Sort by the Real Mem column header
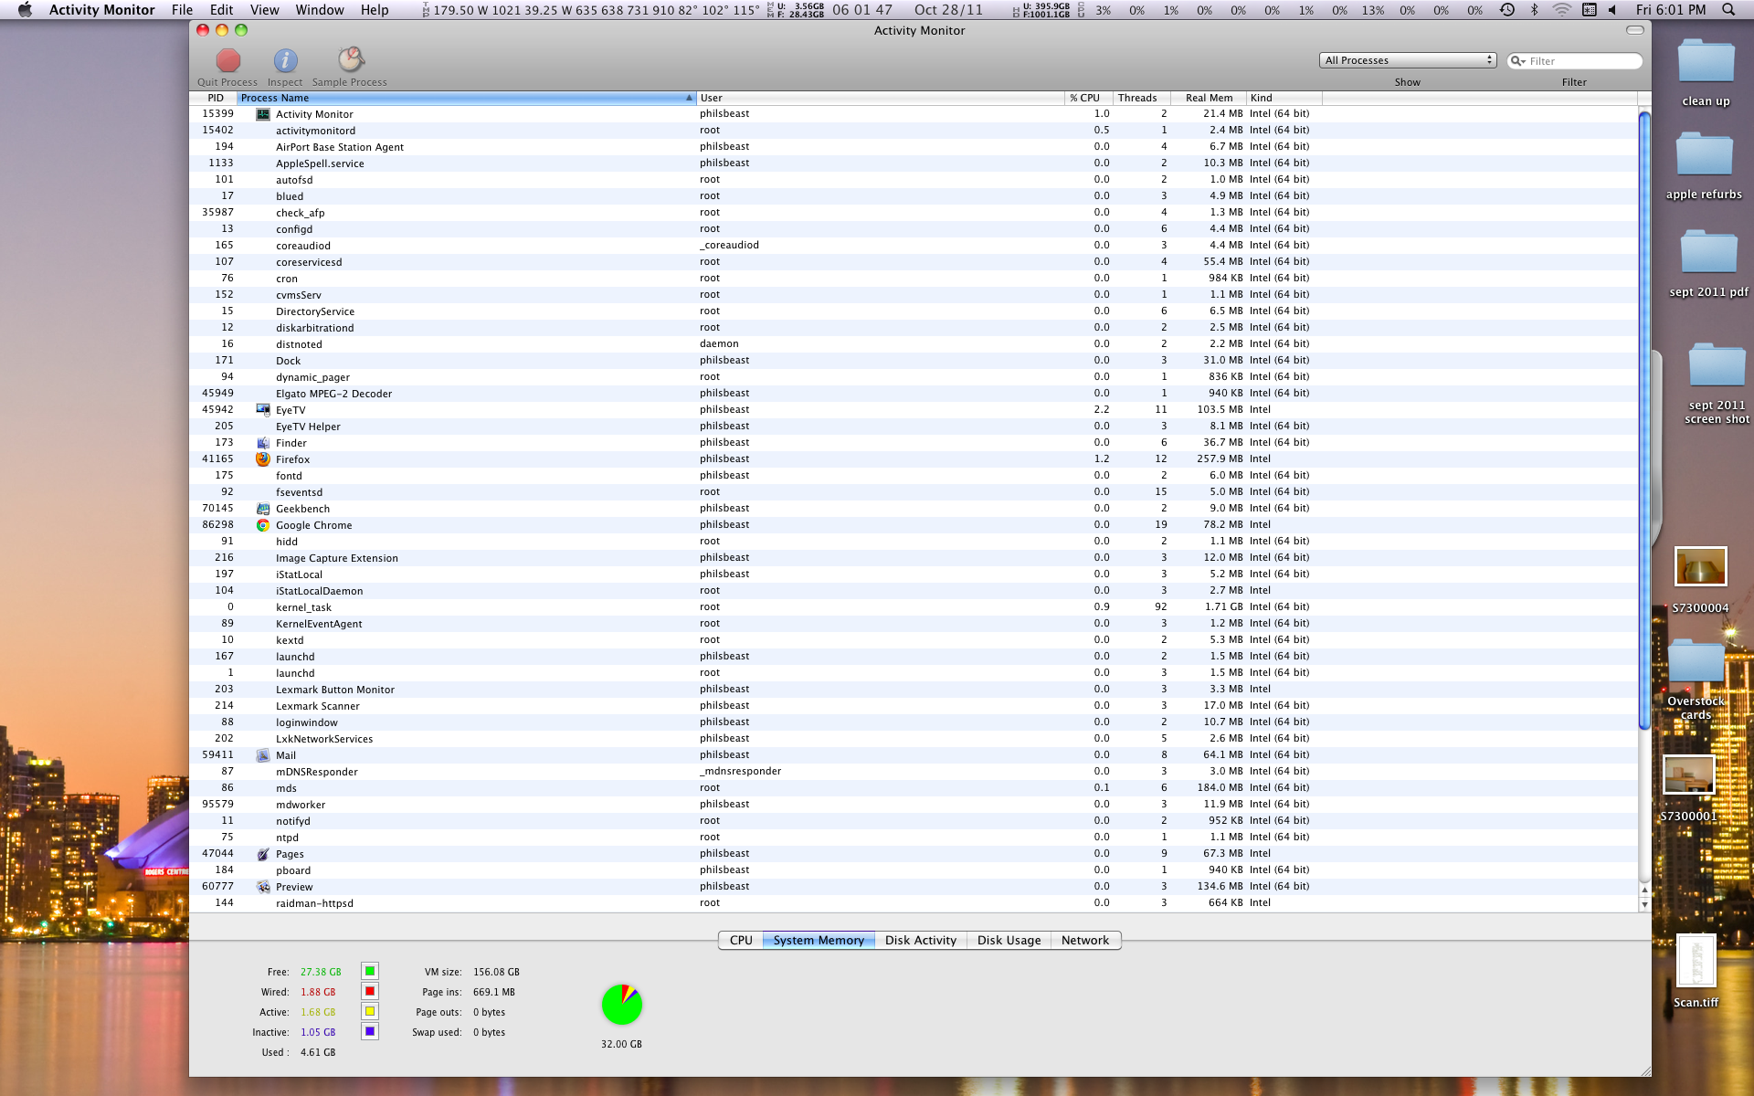This screenshot has height=1096, width=1754. coord(1209,98)
